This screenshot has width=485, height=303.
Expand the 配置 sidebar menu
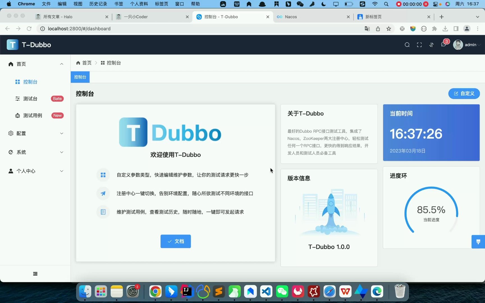coord(35,133)
